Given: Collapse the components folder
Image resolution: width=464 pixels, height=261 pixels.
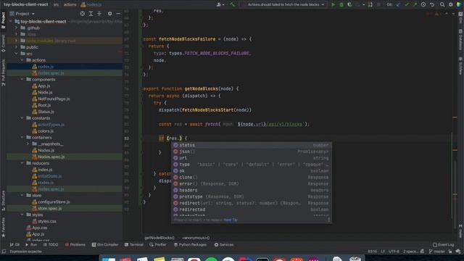Looking at the screenshot, I should click(x=22, y=79).
